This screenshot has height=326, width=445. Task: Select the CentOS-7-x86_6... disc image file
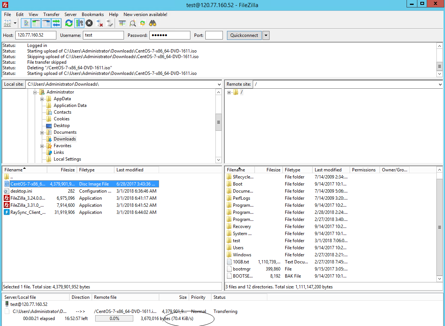[81, 184]
